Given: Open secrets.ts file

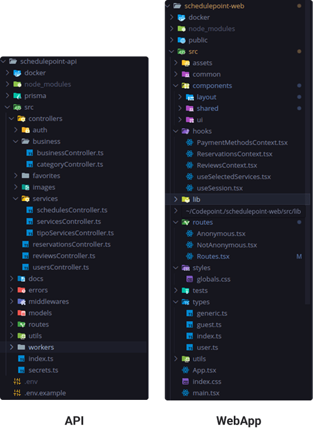Looking at the screenshot, I should point(44,370).
